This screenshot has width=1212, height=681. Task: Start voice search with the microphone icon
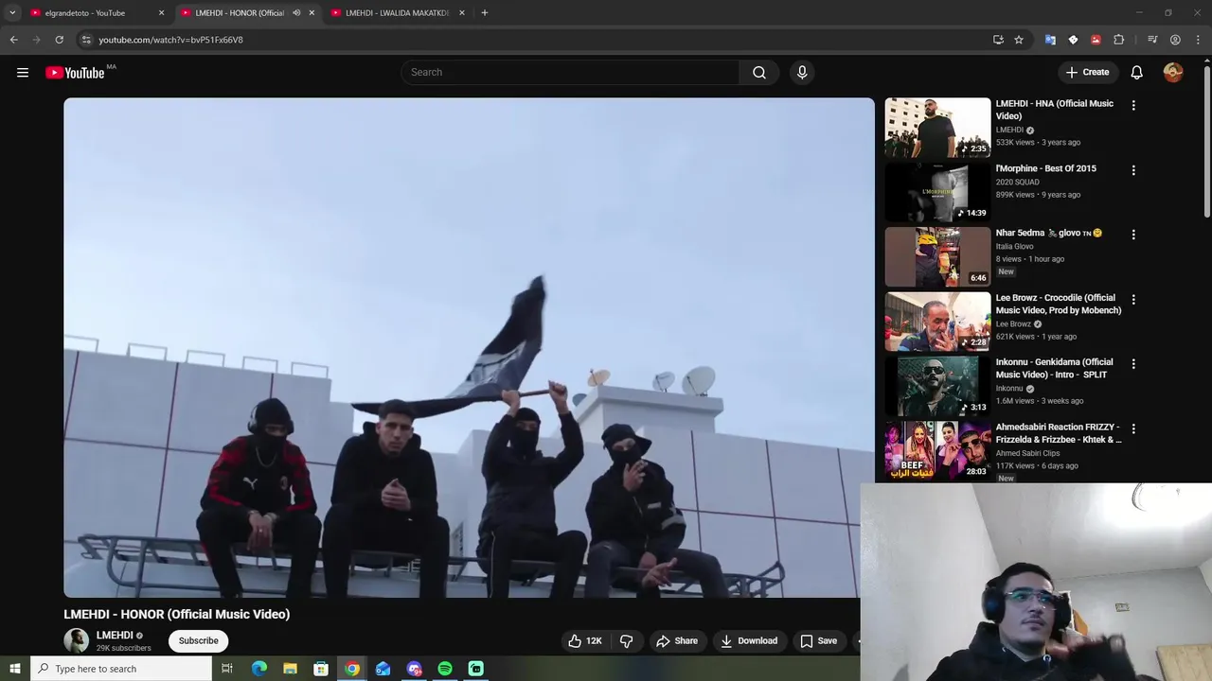(x=802, y=72)
